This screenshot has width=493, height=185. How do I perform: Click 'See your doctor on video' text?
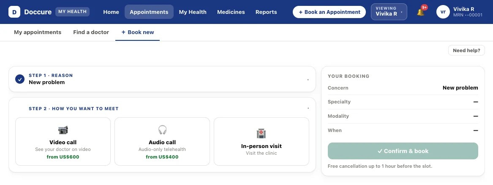tap(63, 150)
